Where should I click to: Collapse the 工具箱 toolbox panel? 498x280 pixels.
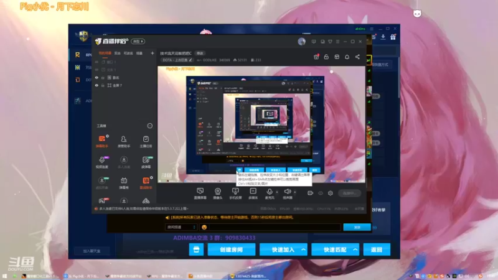coord(149,126)
